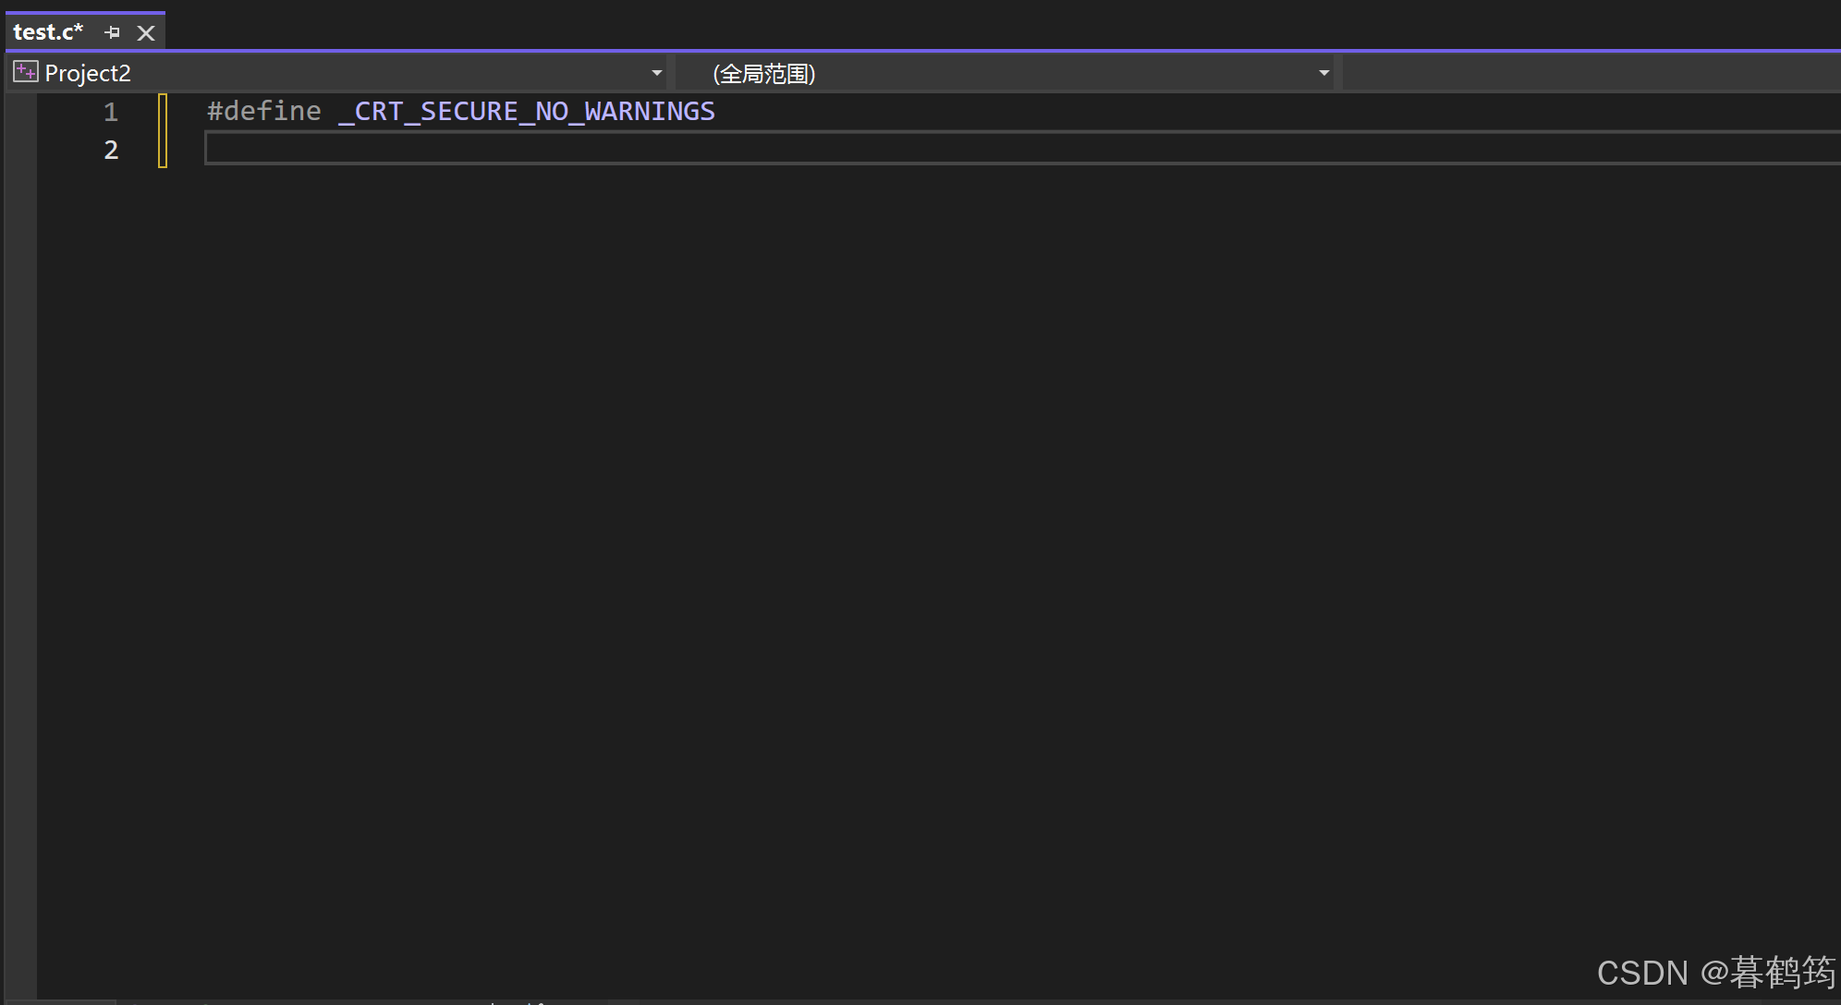Click the #define keyword on line 1
1841x1005 pixels.
click(264, 112)
